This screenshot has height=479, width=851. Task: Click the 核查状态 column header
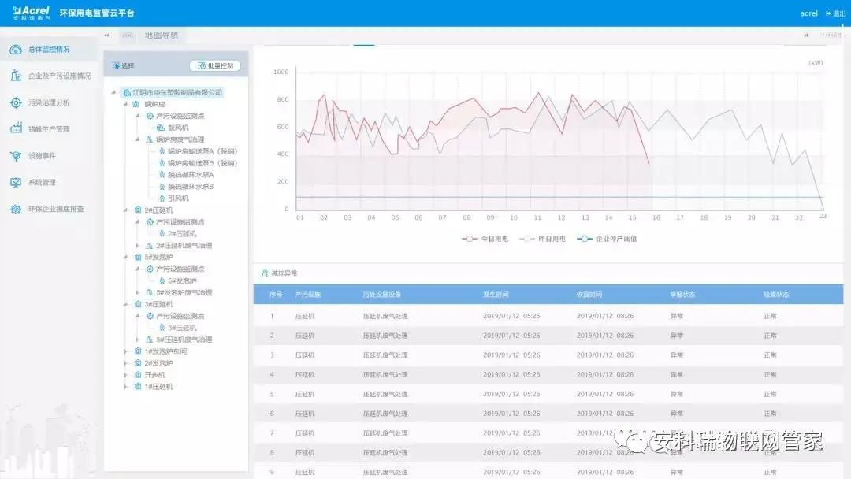(776, 295)
